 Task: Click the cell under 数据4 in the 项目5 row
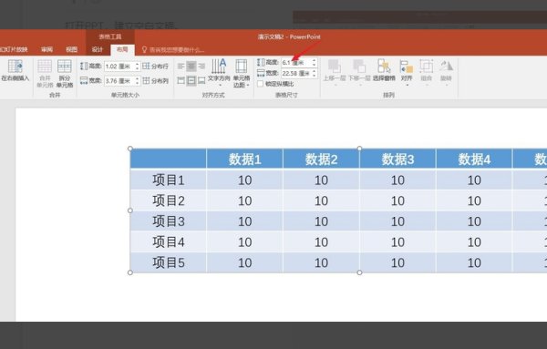click(x=474, y=262)
